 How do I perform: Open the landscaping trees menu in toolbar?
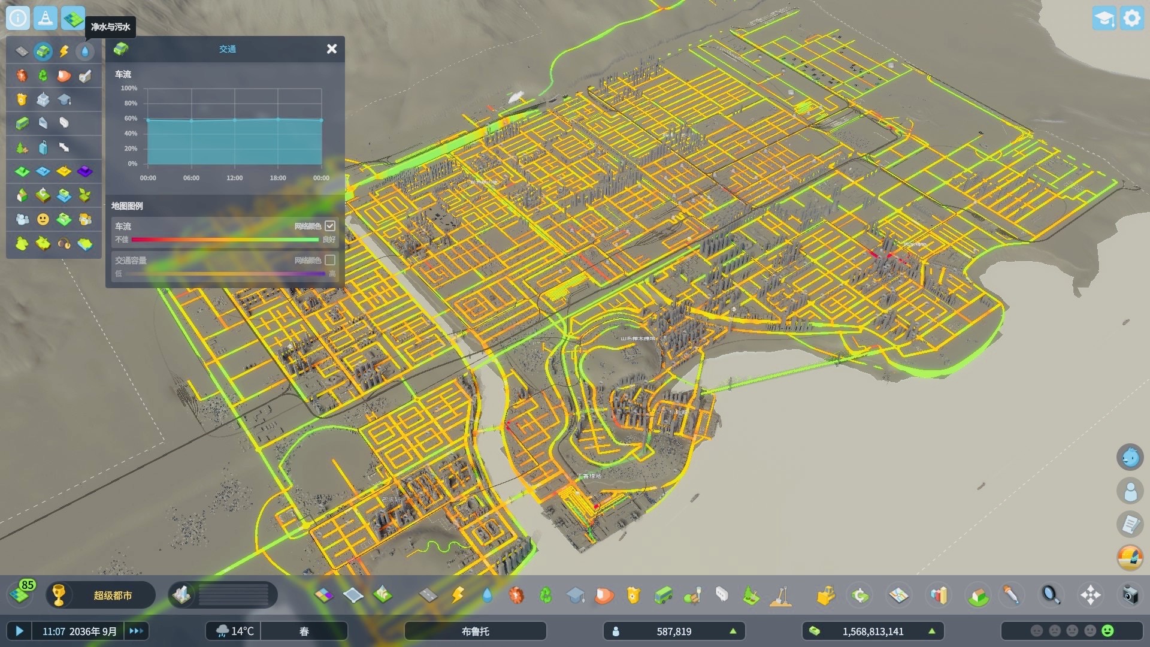click(x=751, y=595)
